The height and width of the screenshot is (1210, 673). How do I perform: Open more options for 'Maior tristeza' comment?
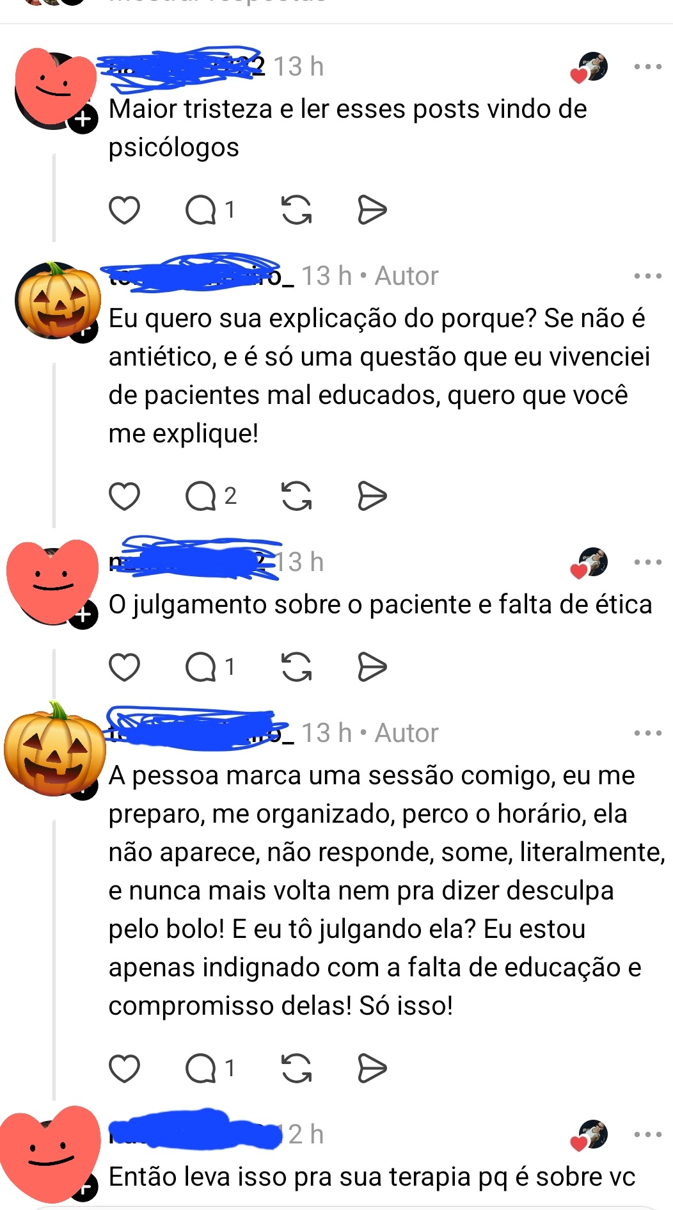pos(647,67)
